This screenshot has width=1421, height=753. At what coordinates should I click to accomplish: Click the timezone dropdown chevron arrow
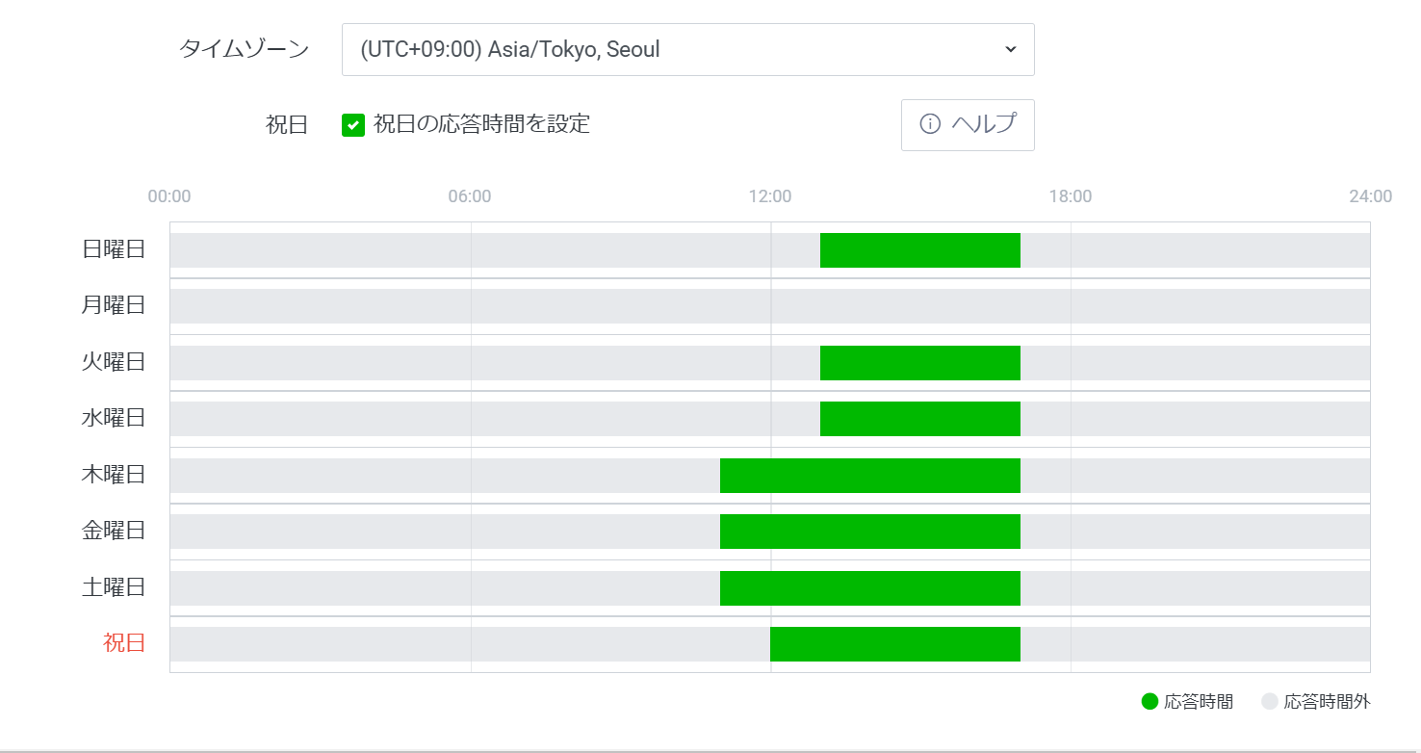[x=1009, y=49]
